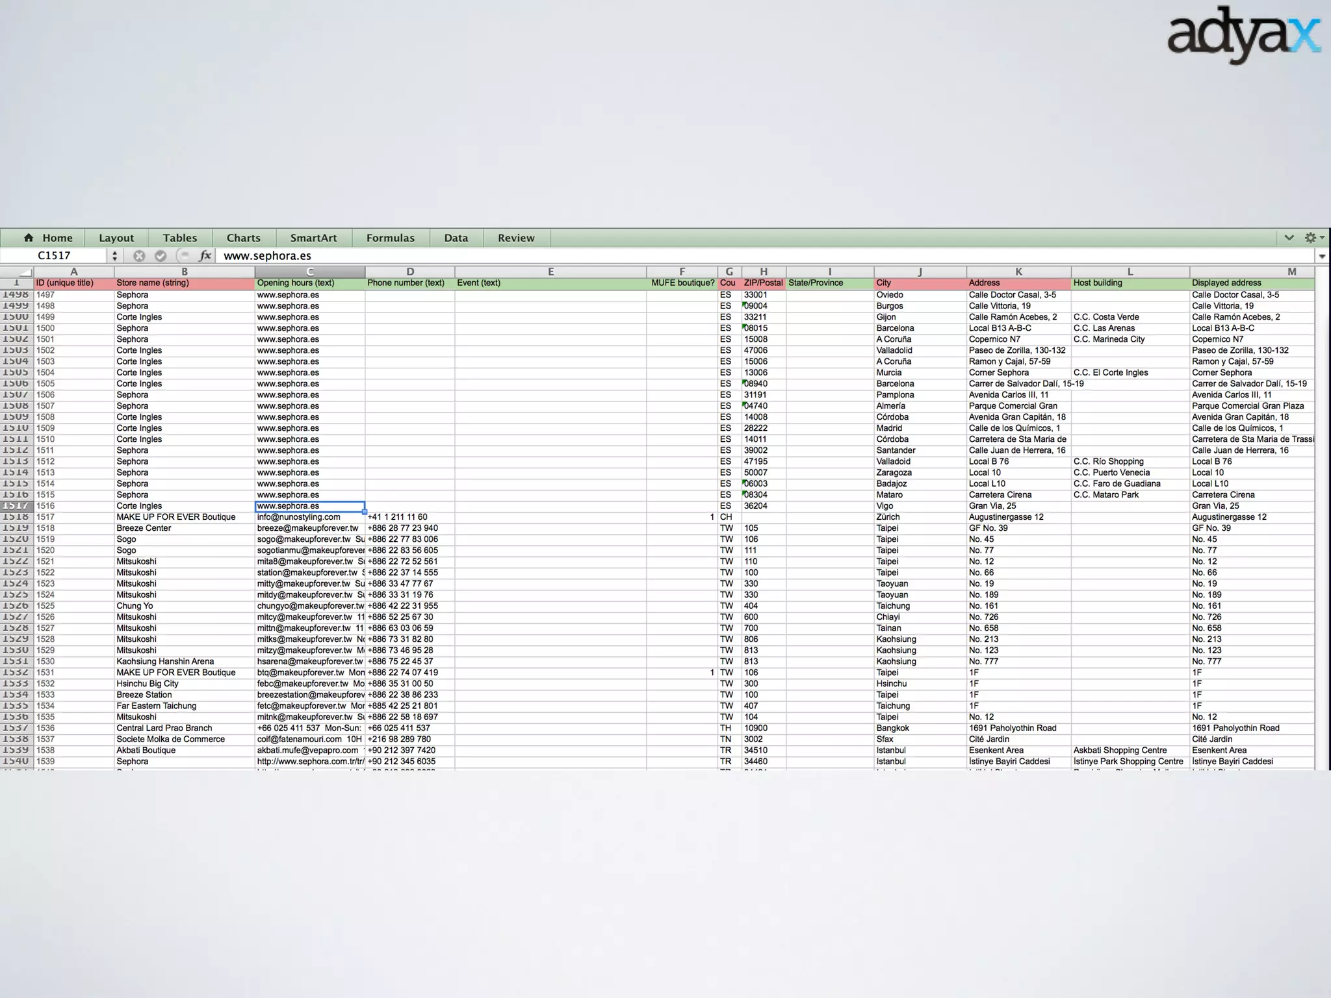This screenshot has height=998, width=1331.
Task: Cancel the formula bar entry (X icon)
Action: [x=139, y=256]
